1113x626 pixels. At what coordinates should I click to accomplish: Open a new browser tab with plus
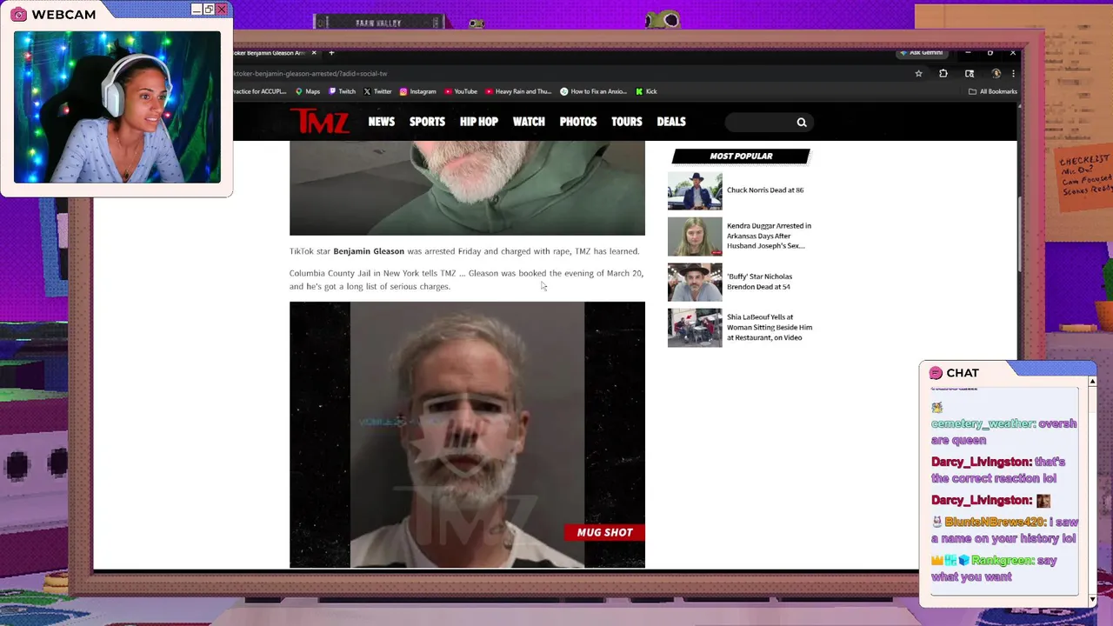click(331, 53)
